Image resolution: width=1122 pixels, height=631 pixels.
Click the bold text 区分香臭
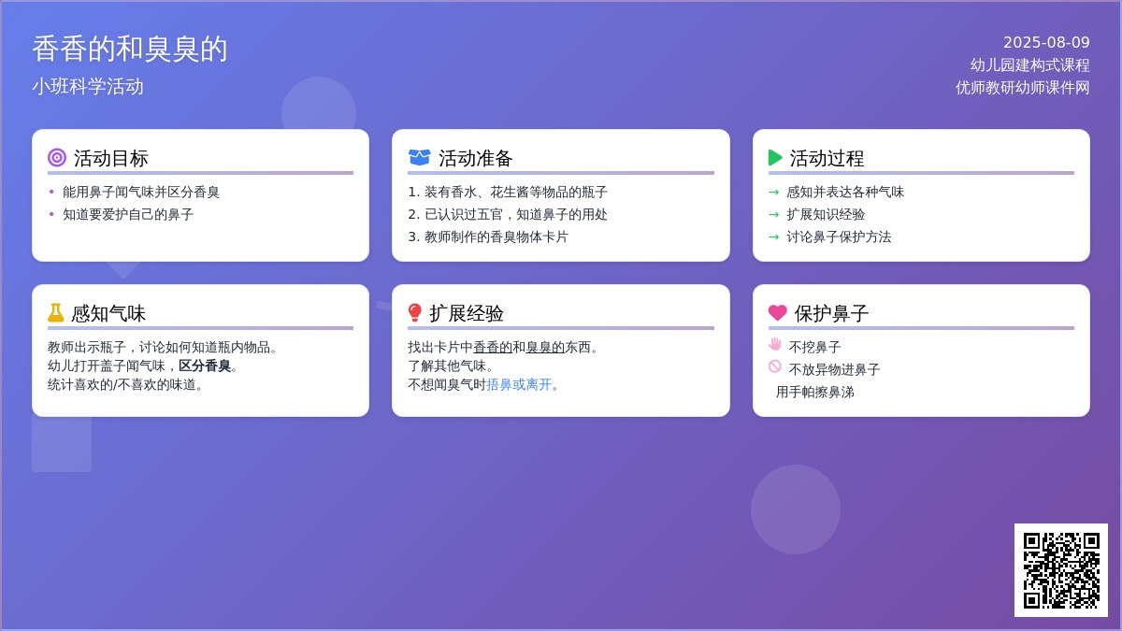(205, 366)
